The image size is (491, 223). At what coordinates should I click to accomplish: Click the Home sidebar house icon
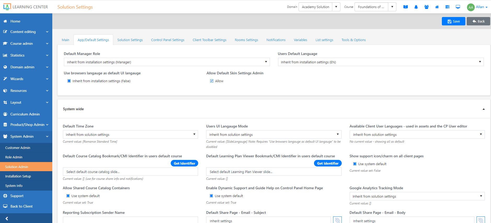pyautogui.click(x=5, y=21)
